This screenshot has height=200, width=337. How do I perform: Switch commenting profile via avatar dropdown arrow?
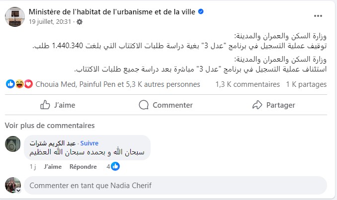coord(18,190)
